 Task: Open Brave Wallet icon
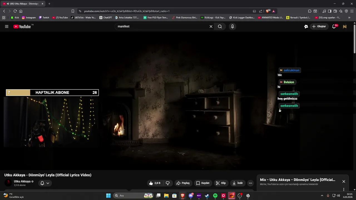(335, 11)
